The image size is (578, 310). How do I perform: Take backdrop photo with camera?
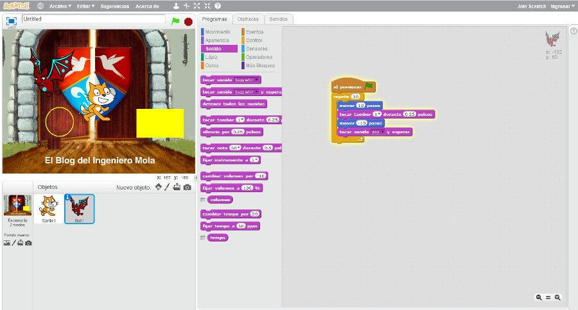[x=28, y=243]
